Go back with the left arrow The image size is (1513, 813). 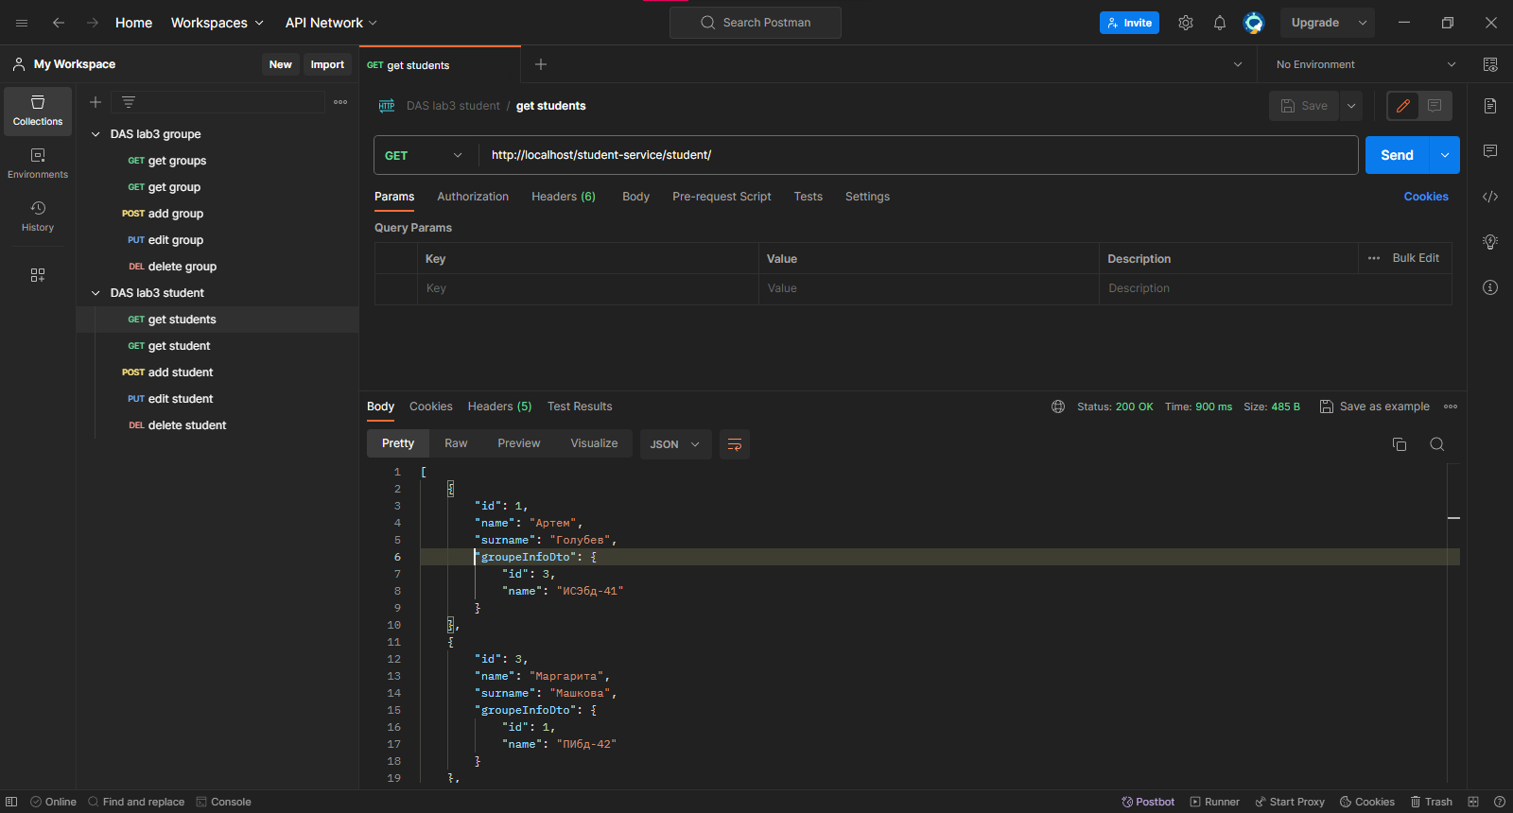point(59,23)
